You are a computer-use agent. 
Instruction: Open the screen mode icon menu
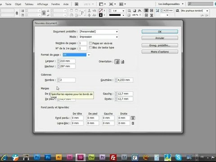point(112,4)
